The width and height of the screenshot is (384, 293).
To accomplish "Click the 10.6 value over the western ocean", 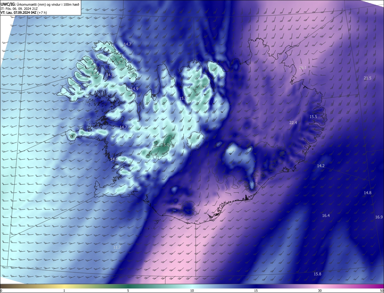I will [x=18, y=56].
